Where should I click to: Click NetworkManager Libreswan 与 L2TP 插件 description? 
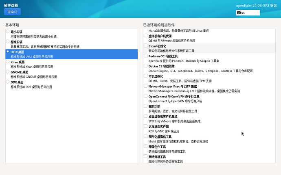pyautogui.click(x=194, y=91)
